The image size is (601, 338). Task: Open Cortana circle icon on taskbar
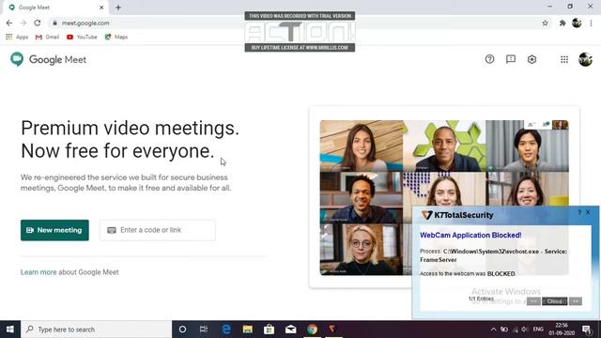(x=182, y=330)
